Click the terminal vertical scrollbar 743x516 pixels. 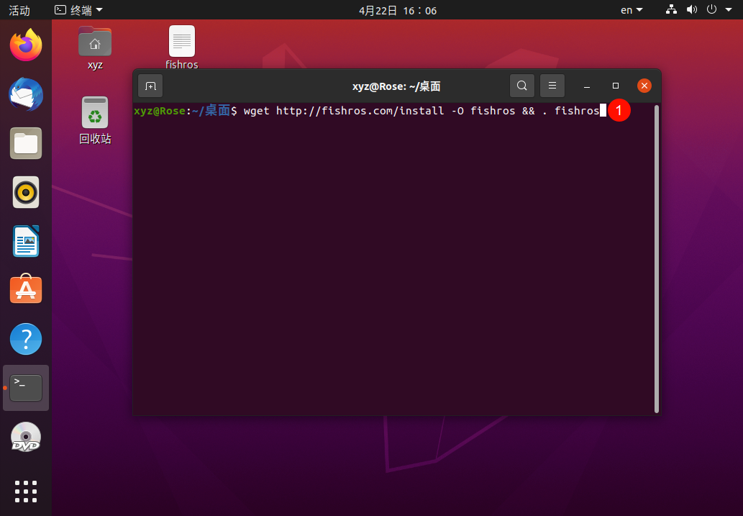[x=656, y=259]
